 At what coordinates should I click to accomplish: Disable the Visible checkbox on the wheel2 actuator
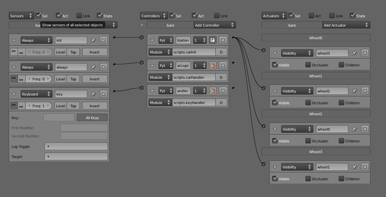(x=275, y=103)
